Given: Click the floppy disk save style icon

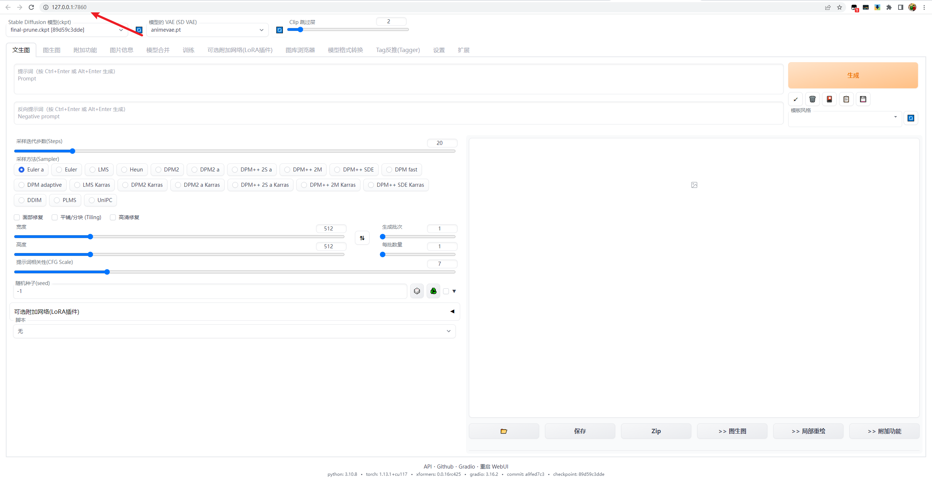Looking at the screenshot, I should [x=863, y=99].
